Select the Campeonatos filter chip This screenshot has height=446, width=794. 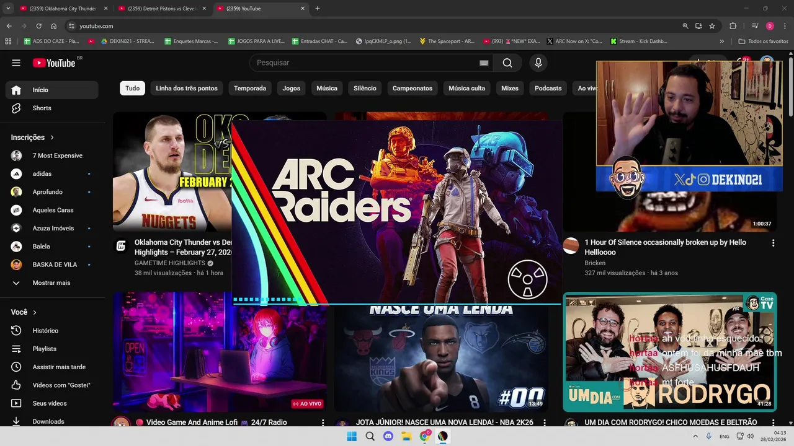[x=413, y=88]
